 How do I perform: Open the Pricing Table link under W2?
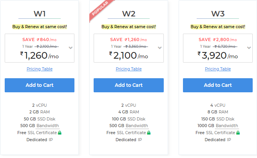tap(128, 69)
